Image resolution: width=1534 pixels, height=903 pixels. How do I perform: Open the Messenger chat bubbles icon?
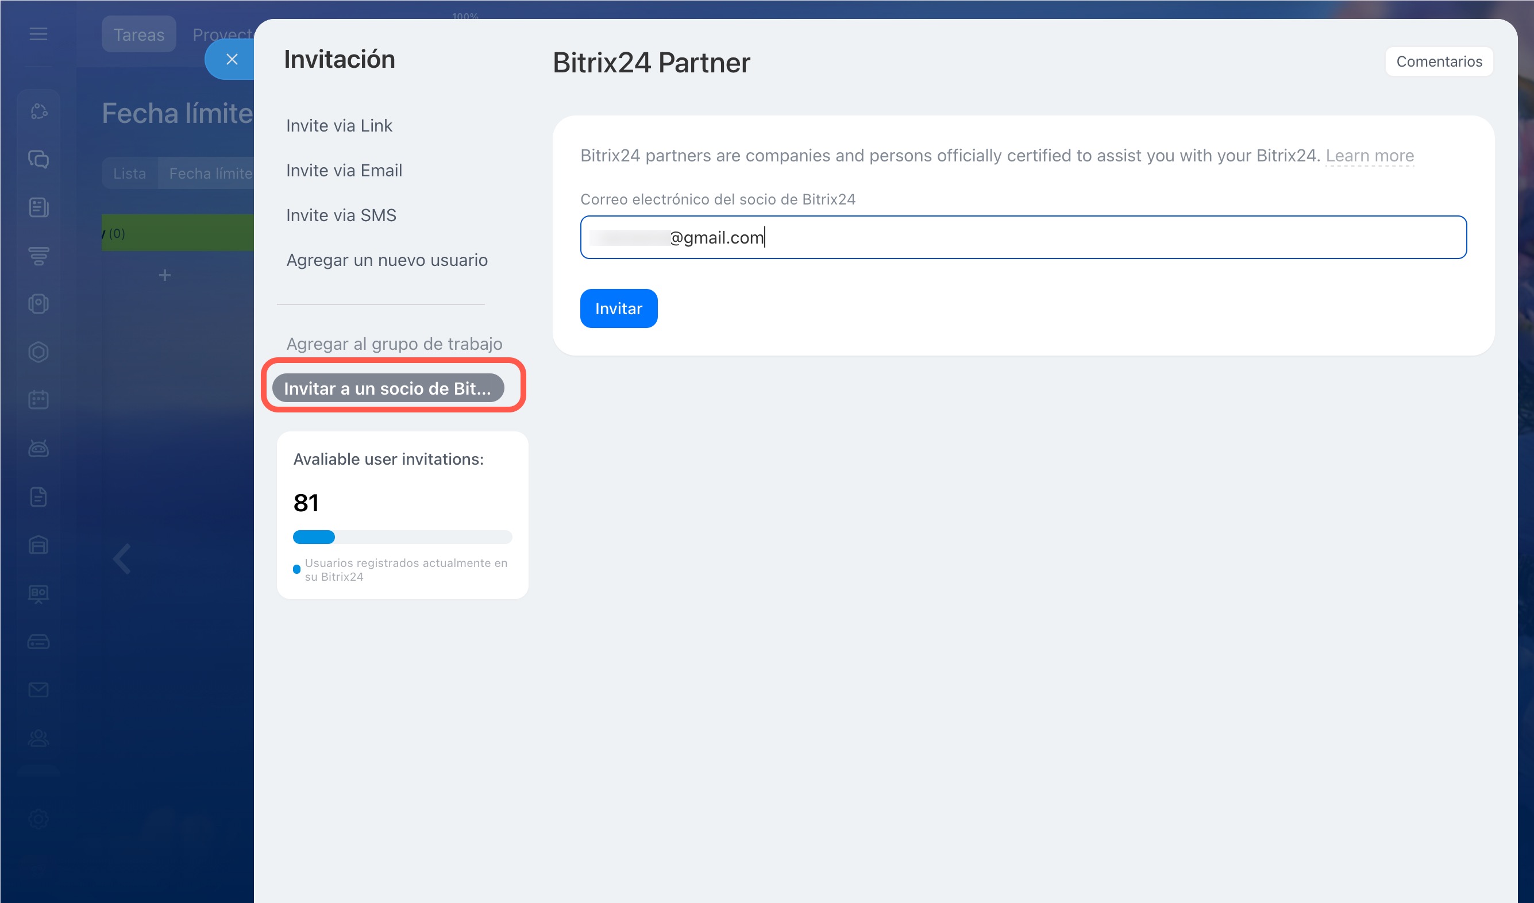(x=38, y=160)
